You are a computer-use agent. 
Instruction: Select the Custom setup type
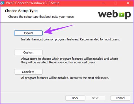click(28, 52)
